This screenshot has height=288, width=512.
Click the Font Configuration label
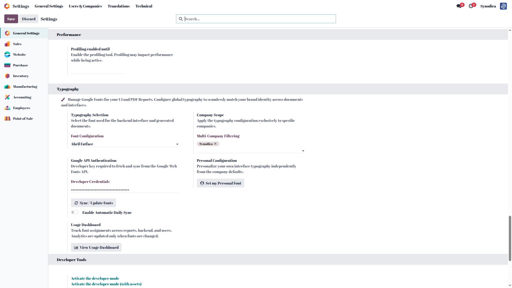click(87, 136)
